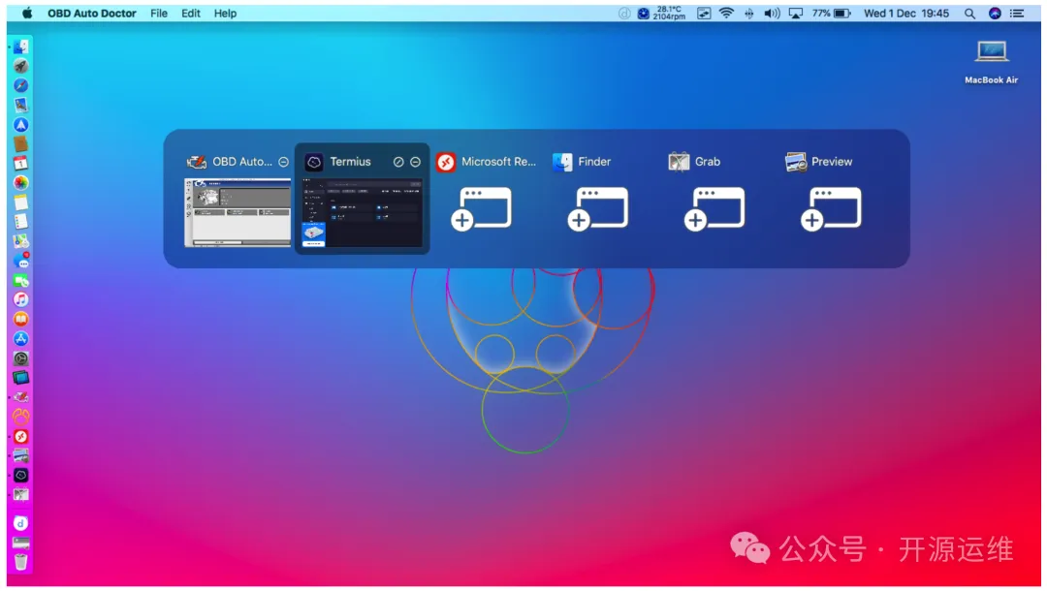Viewport: 1047px width, 591px height.
Task: Open the Edit menu
Action: click(191, 14)
